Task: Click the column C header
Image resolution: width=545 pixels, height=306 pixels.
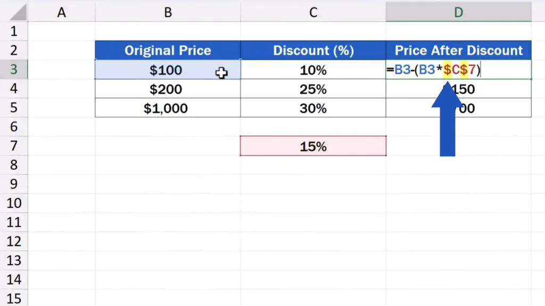Action: (313, 12)
